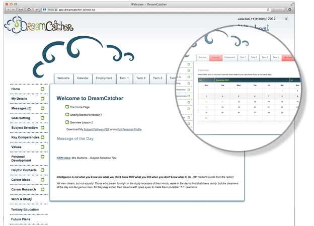Open Key Competencies in the sidebar

[25, 137]
